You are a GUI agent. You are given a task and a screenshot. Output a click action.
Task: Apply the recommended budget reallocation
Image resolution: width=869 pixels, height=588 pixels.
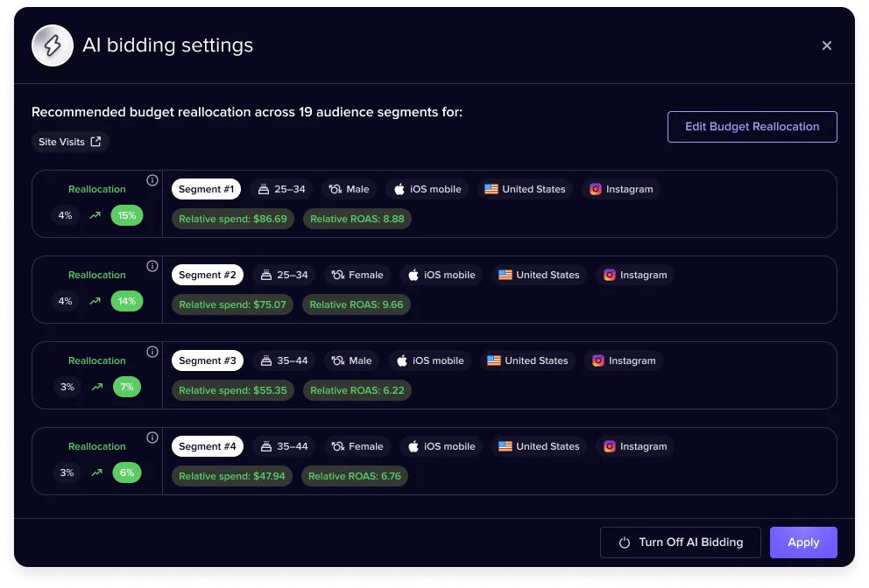point(803,542)
